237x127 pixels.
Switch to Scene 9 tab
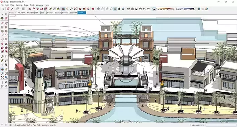coord(65,13)
